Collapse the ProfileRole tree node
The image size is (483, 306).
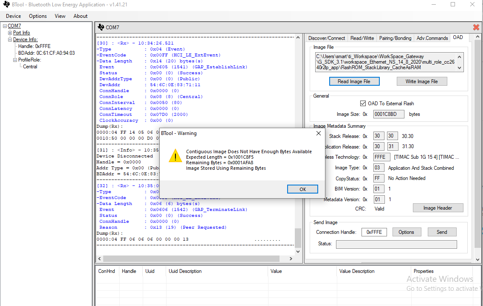pos(15,60)
